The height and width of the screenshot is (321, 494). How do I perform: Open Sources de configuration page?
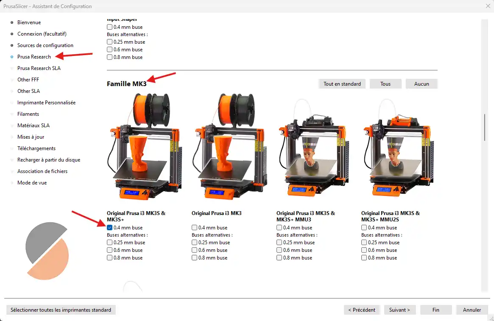coord(45,45)
